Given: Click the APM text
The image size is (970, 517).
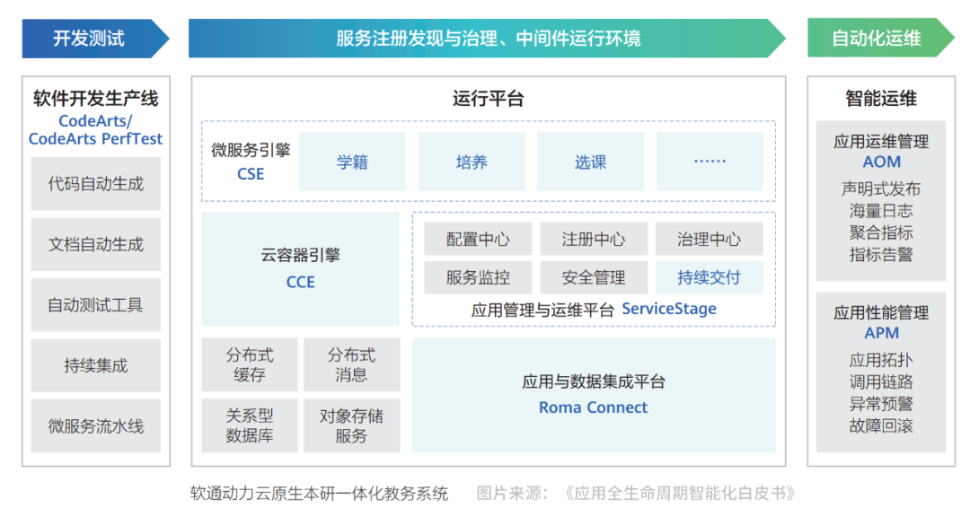Looking at the screenshot, I should coord(882,333).
